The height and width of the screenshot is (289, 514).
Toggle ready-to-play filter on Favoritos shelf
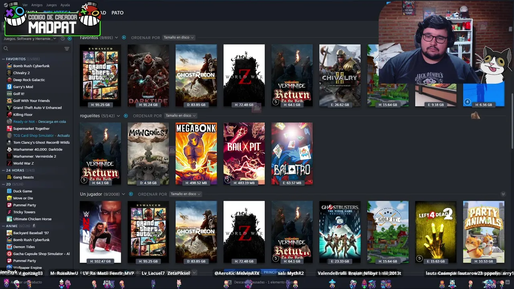(124, 37)
